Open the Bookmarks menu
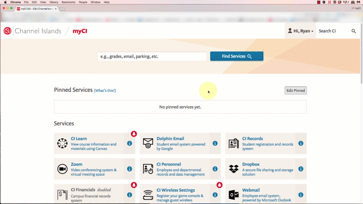 [x=69, y=2]
